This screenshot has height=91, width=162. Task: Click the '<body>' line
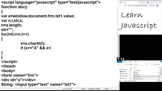click(x=8, y=71)
